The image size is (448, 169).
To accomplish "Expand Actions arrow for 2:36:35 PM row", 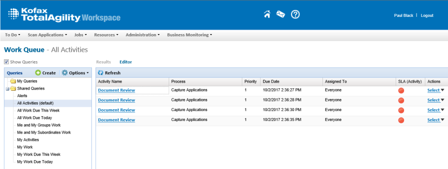I will point(442,120).
